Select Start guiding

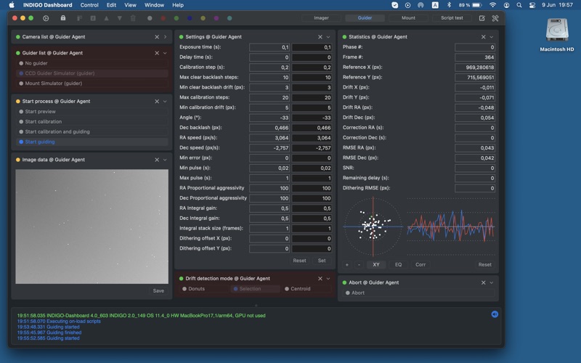(92, 142)
